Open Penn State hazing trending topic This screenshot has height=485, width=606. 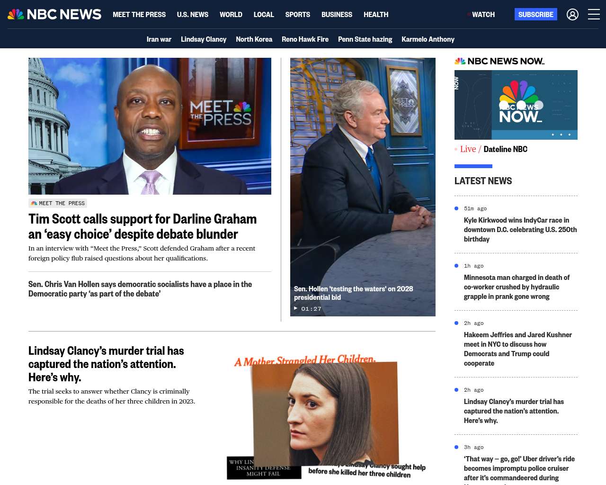(x=365, y=39)
